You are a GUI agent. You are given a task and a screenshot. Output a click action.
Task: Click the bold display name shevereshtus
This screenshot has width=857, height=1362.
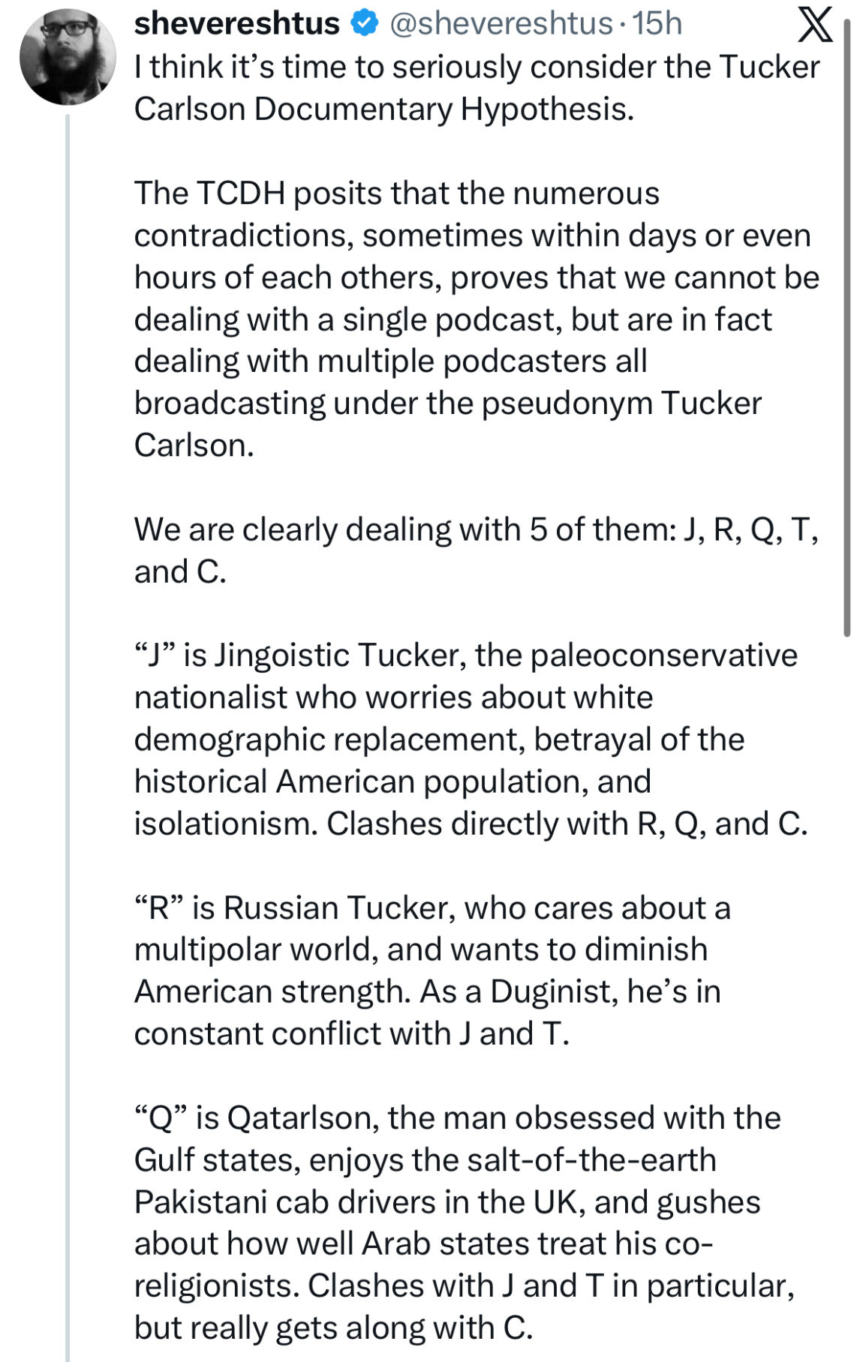point(236,24)
